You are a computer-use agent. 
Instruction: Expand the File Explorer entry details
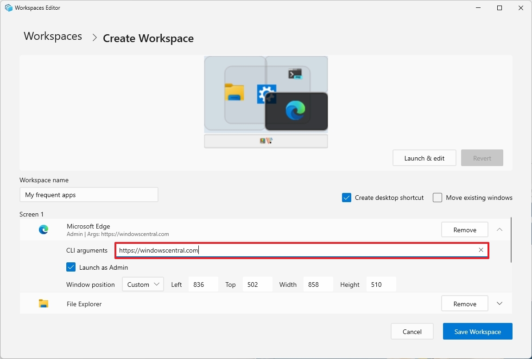click(x=499, y=303)
